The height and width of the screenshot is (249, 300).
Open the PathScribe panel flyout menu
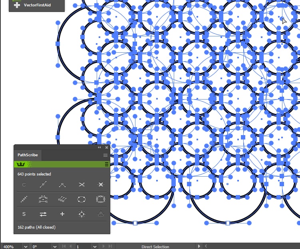(x=105, y=155)
